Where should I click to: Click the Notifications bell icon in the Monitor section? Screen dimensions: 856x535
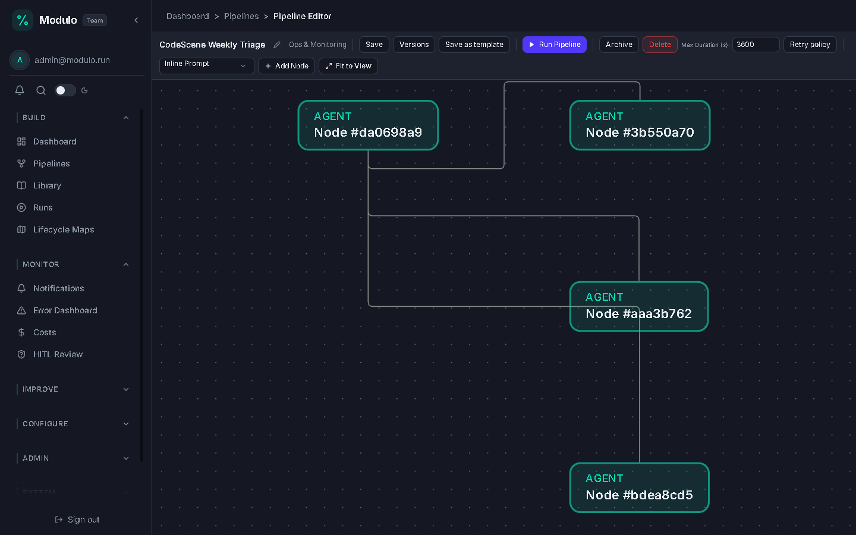21,288
